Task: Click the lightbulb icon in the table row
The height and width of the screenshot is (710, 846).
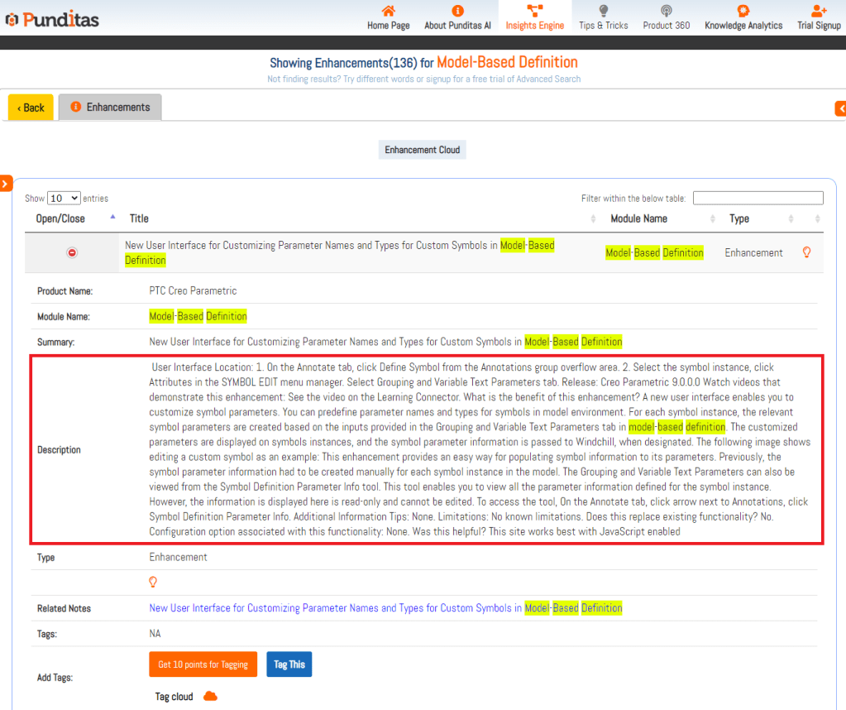Action: [806, 252]
